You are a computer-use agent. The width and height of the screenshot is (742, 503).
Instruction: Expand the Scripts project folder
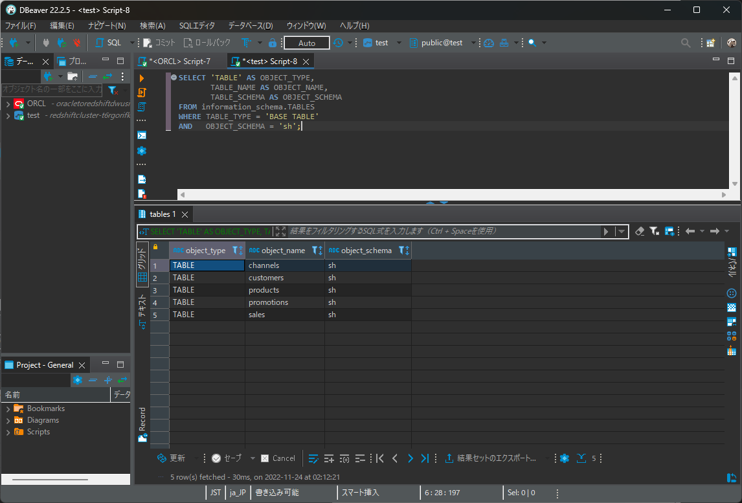tap(8, 432)
